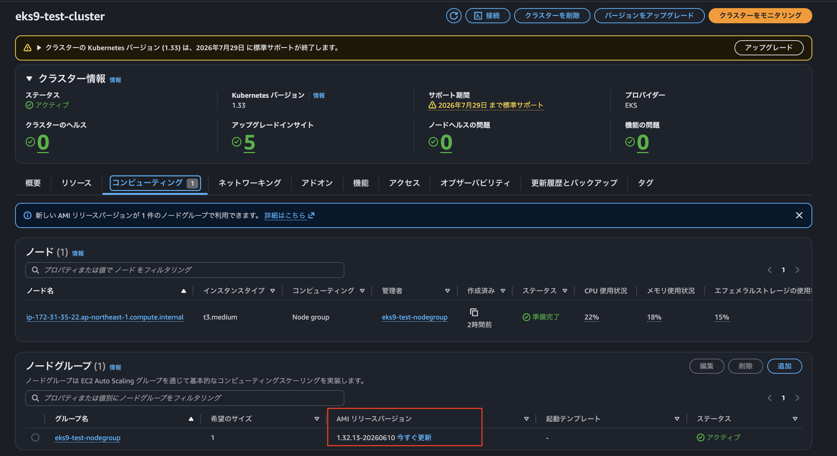Switch to the オブザーバビリティ tab

(x=475, y=183)
